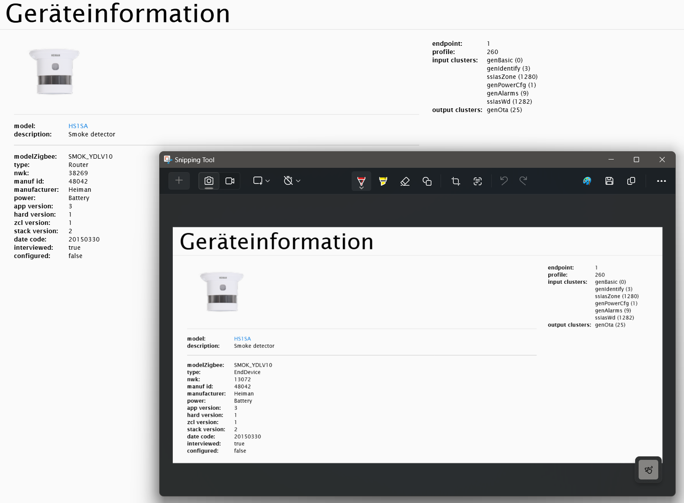Click the Snipping Tool title bar icon
The height and width of the screenshot is (503, 684).
(x=168, y=160)
